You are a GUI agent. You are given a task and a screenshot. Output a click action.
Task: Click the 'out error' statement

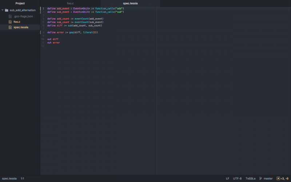(x=53, y=43)
